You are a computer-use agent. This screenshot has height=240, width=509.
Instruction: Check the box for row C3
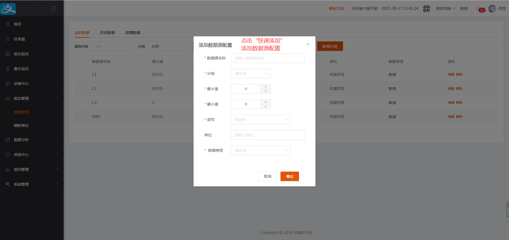pos(79,103)
